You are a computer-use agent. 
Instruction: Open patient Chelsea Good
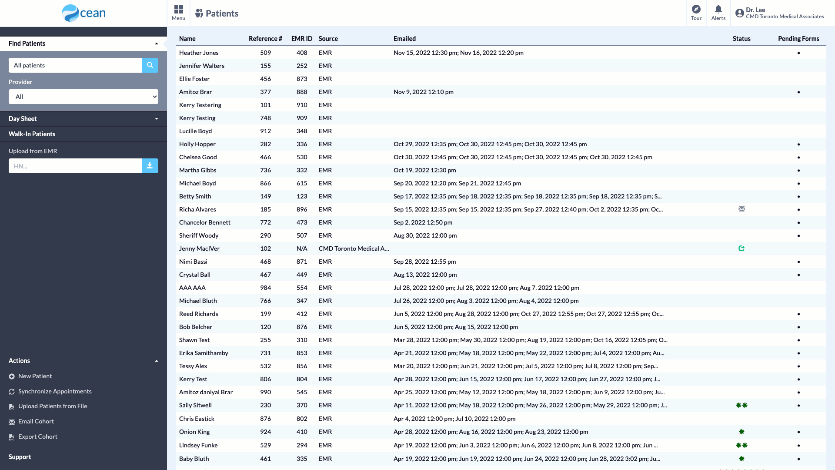coord(198,157)
